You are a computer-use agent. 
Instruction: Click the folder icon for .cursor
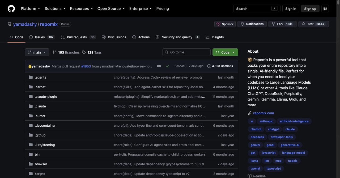tap(31, 116)
